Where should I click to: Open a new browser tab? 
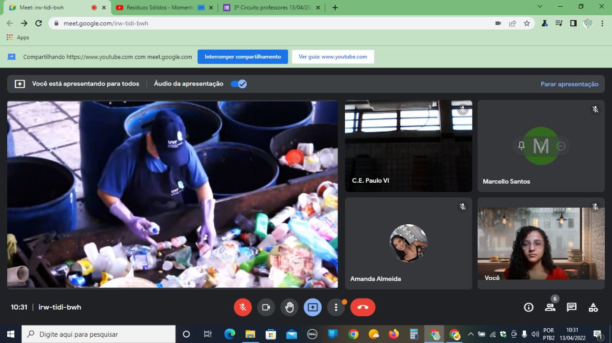pyautogui.click(x=335, y=8)
